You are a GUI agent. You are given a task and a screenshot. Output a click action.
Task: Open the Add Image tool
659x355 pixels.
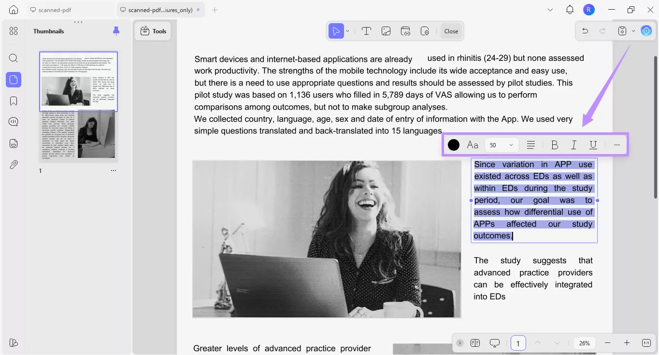[x=386, y=30]
